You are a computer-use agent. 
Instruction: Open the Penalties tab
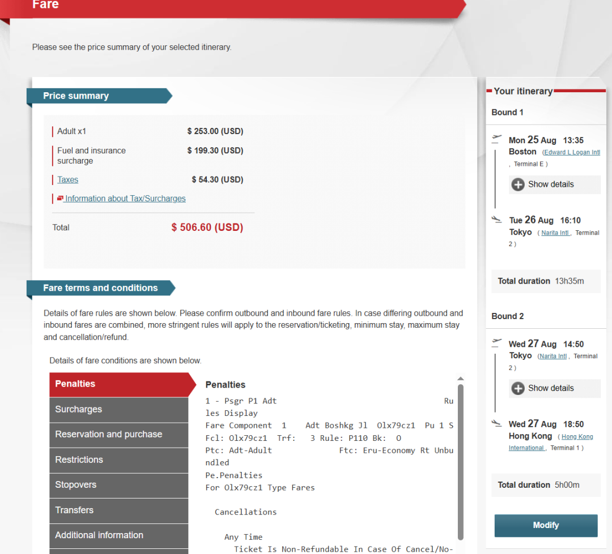coord(118,384)
